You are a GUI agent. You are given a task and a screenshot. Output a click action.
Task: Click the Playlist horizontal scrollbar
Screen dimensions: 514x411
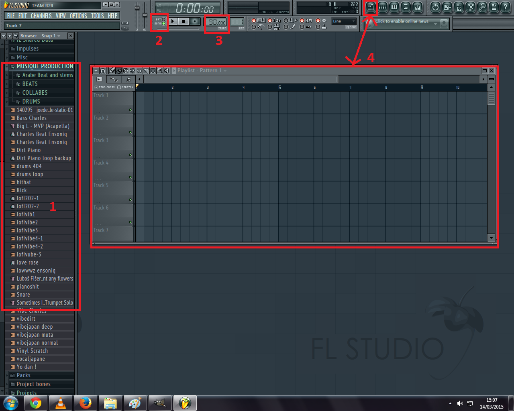pyautogui.click(x=241, y=79)
